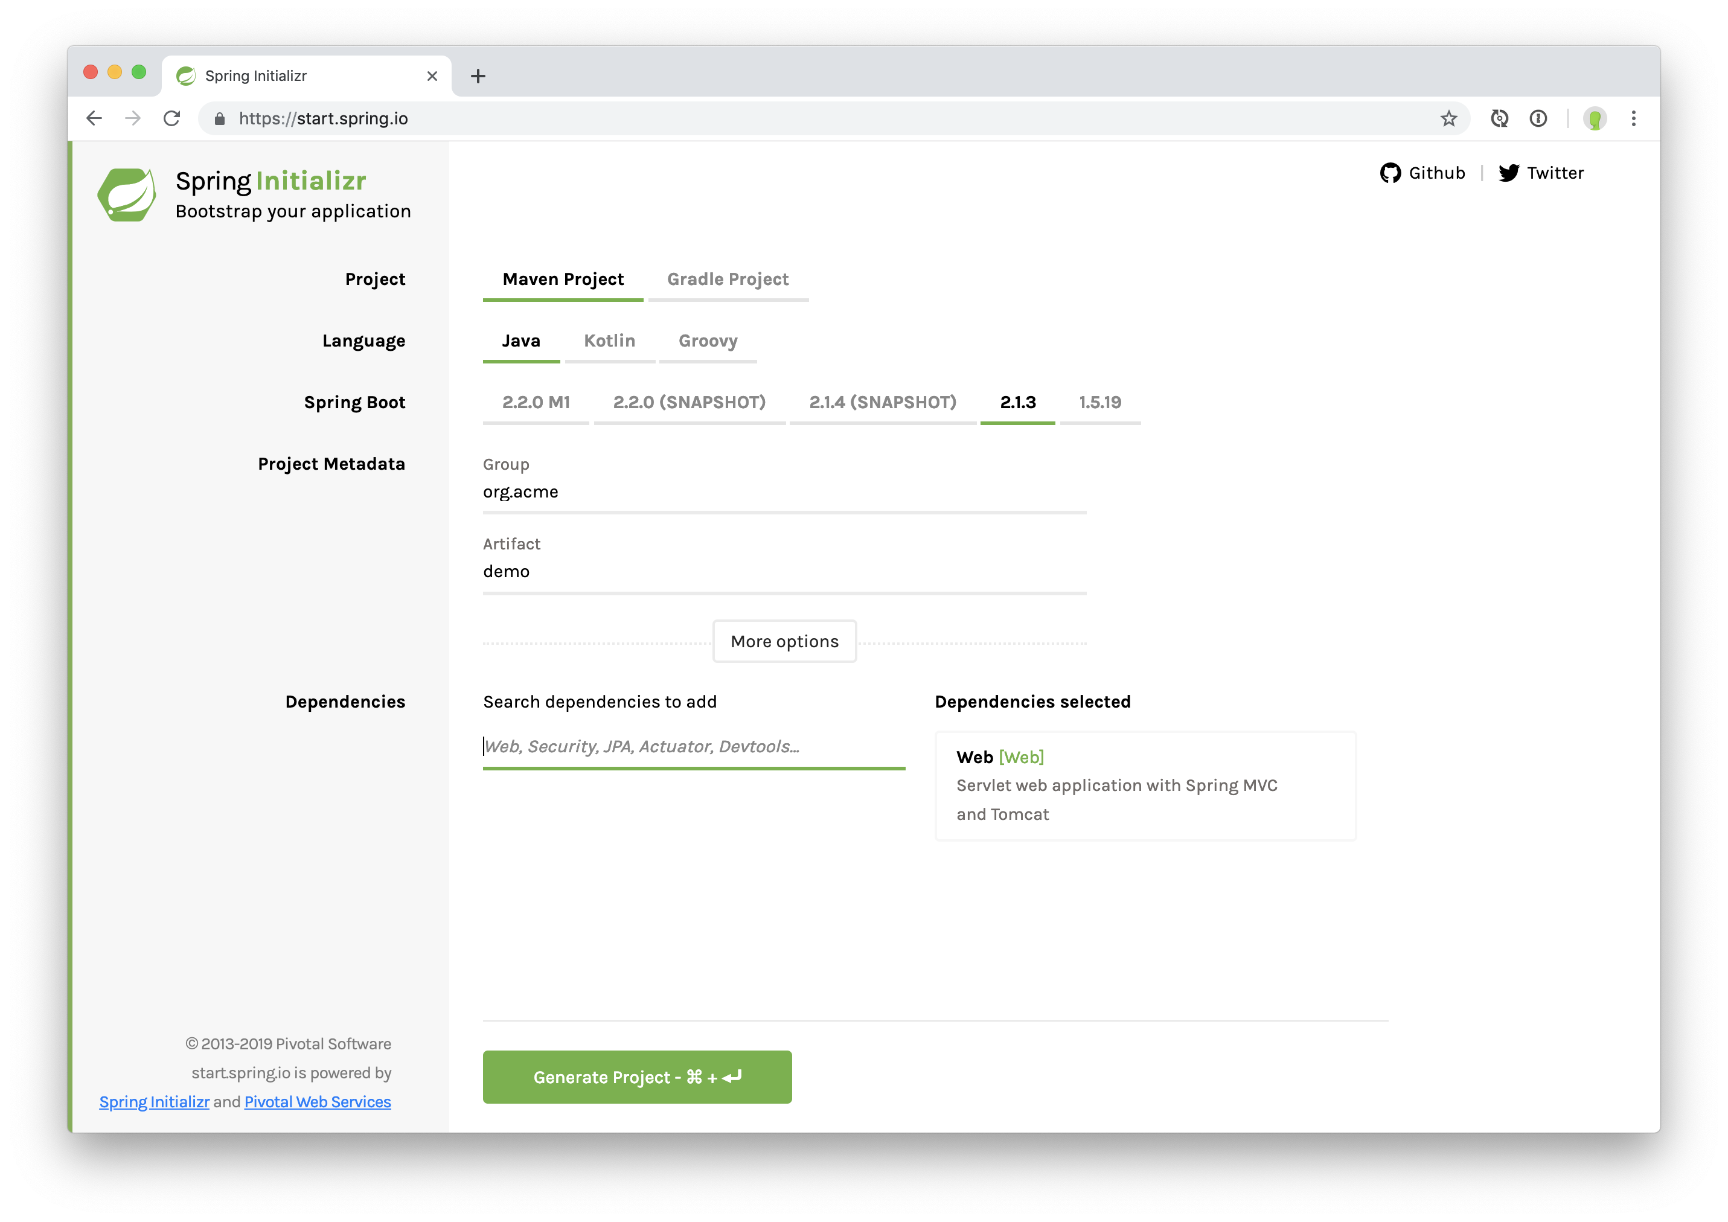
Task: Click the 'Dependencies selected' heading
Action: 1032,702
